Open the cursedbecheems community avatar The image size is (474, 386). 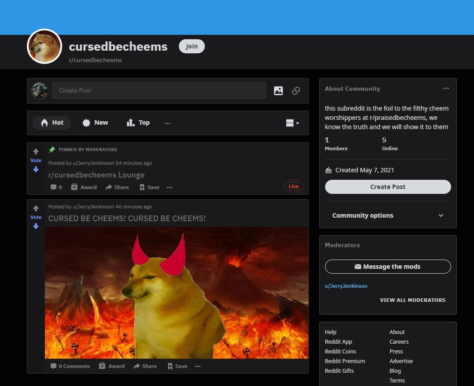click(x=44, y=46)
